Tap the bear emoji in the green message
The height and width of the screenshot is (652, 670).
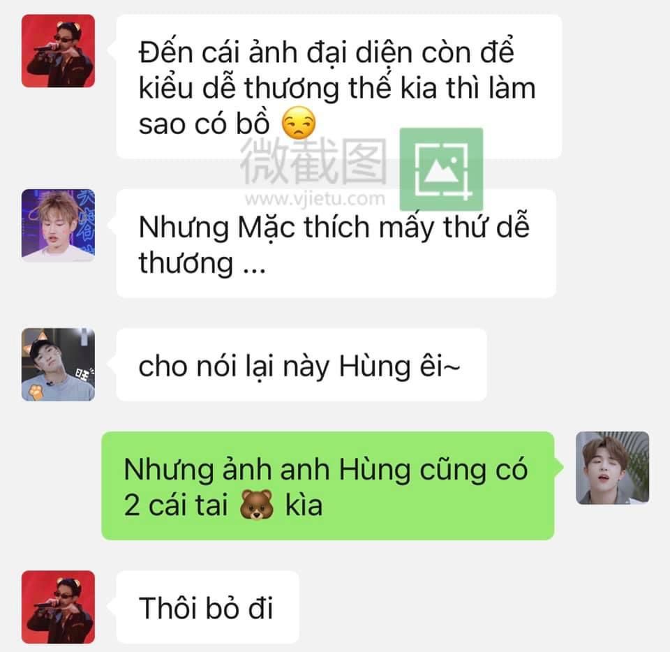(x=256, y=505)
